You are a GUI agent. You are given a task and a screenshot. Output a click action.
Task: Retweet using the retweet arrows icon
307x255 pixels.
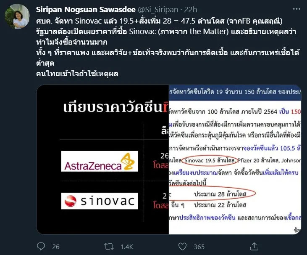pyautogui.click(x=109, y=247)
